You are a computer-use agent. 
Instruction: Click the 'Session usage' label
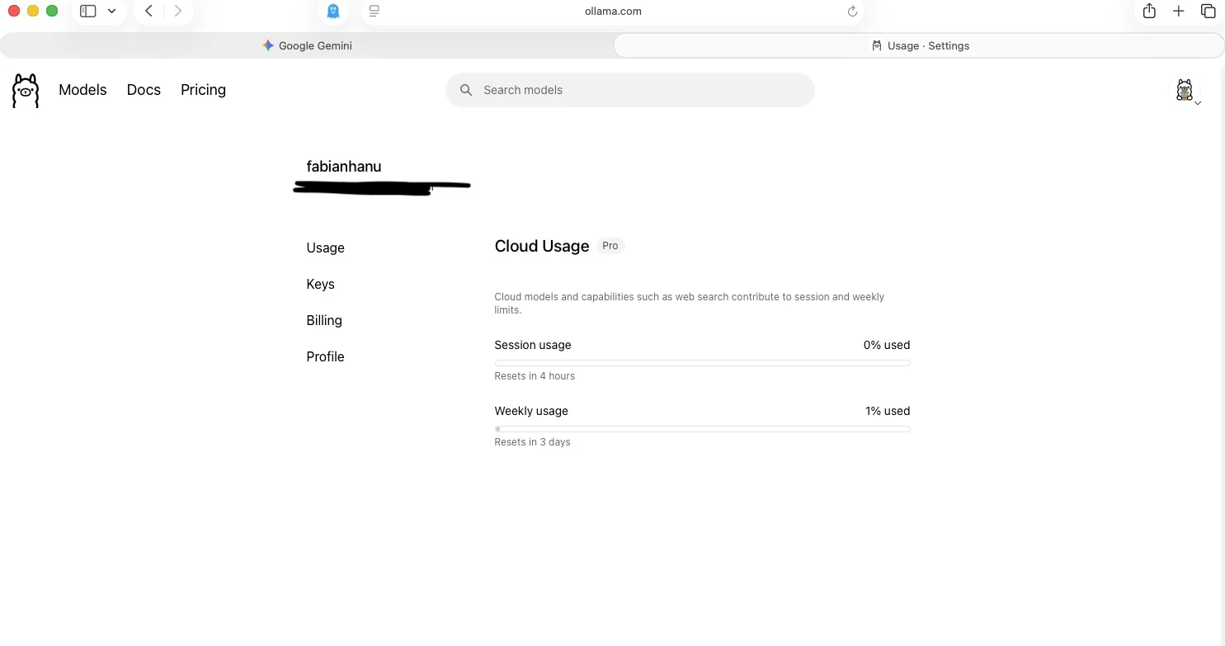(x=533, y=345)
